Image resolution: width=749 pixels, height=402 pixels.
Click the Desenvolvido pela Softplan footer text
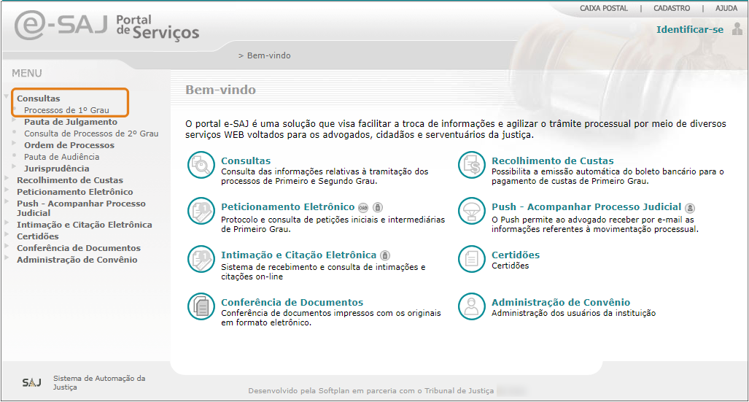coord(370,390)
